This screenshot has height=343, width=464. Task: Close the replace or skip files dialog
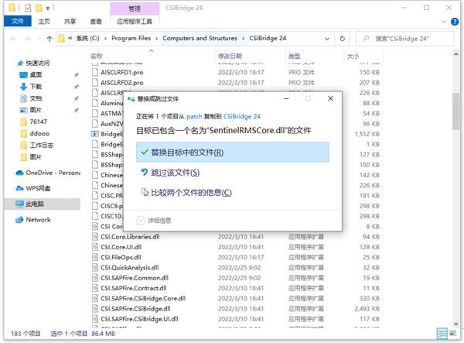coord(330,98)
